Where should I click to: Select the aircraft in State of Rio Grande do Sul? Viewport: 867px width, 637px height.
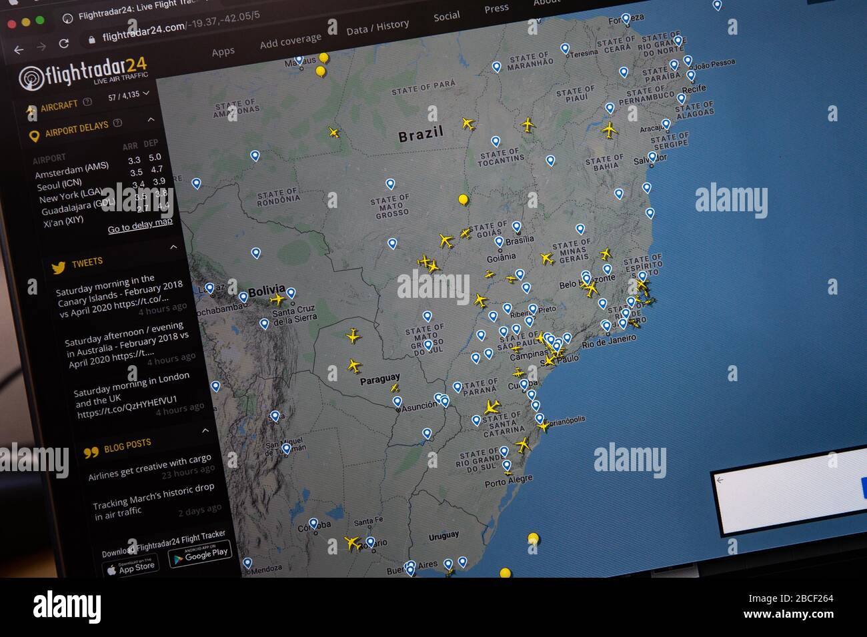click(523, 445)
